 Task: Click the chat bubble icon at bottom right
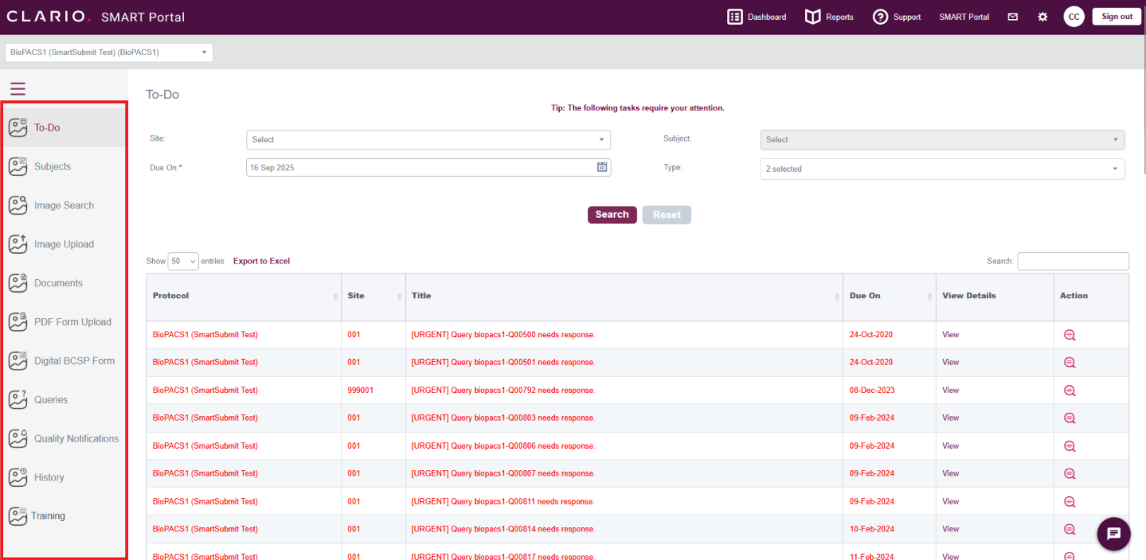click(x=1113, y=534)
